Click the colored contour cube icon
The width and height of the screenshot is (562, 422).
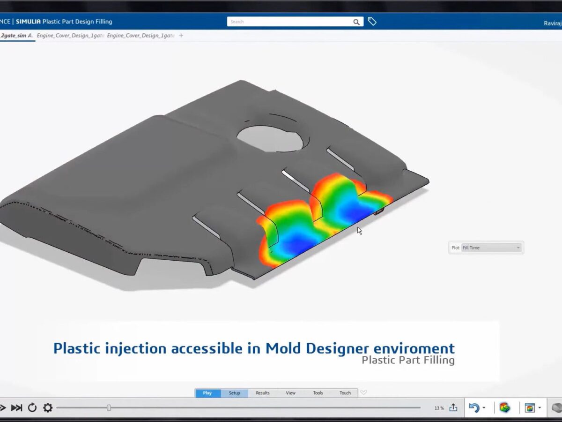[504, 407]
